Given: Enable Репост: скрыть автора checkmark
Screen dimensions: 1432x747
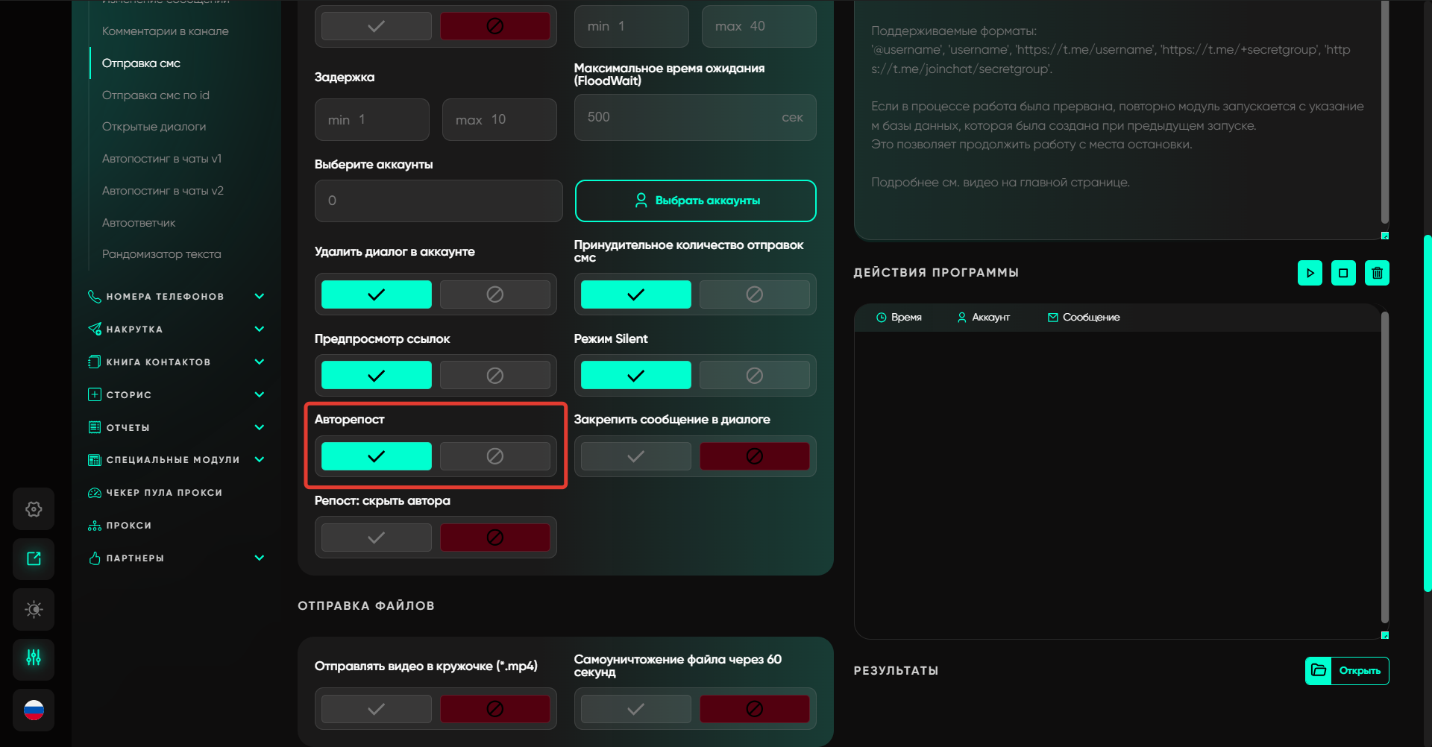Looking at the screenshot, I should (376, 538).
